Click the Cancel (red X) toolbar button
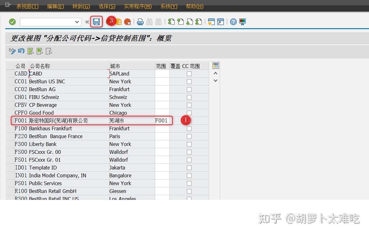Screen dimensions: 369x234 127,22
